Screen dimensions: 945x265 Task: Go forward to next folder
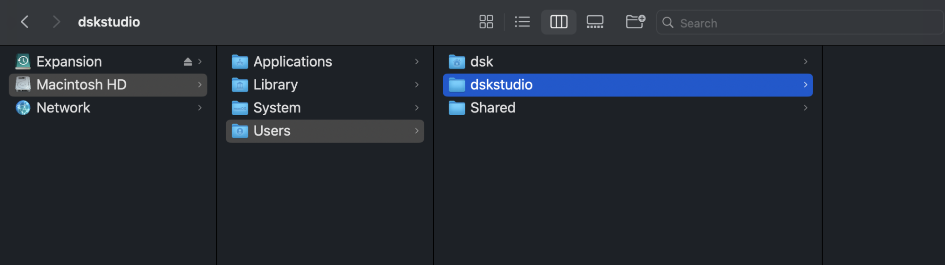click(56, 22)
